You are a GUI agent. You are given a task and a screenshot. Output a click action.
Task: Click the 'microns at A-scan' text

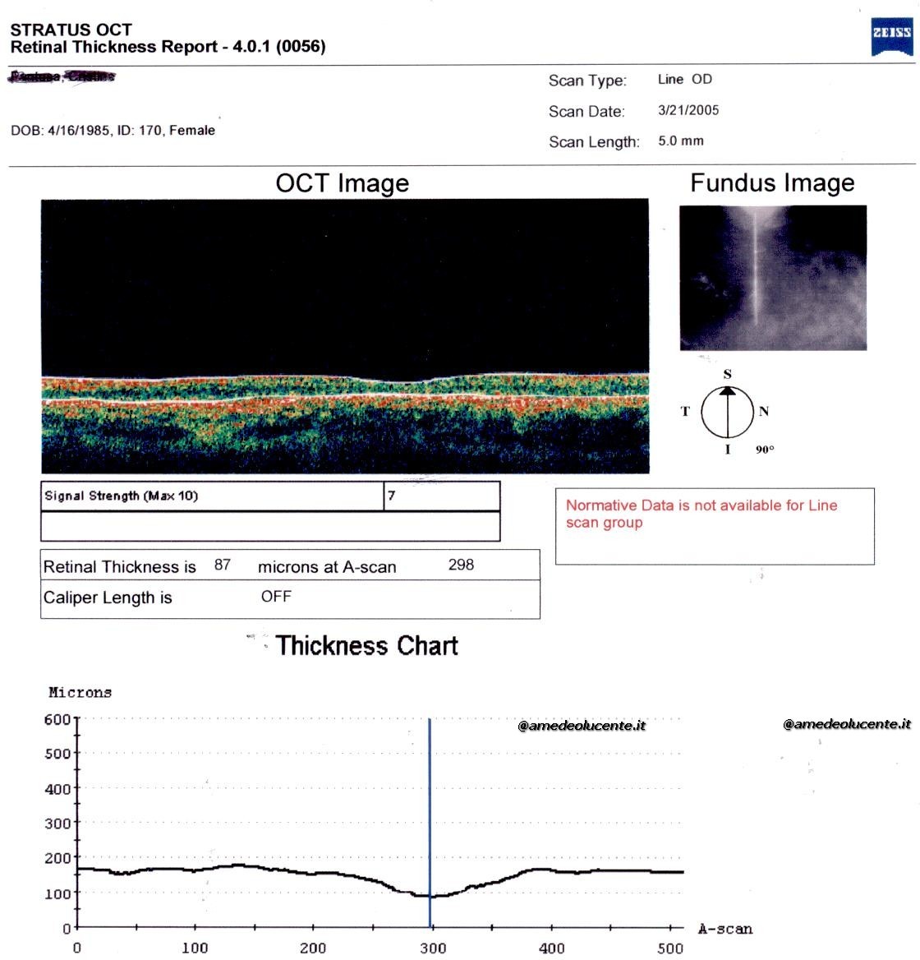(x=327, y=568)
